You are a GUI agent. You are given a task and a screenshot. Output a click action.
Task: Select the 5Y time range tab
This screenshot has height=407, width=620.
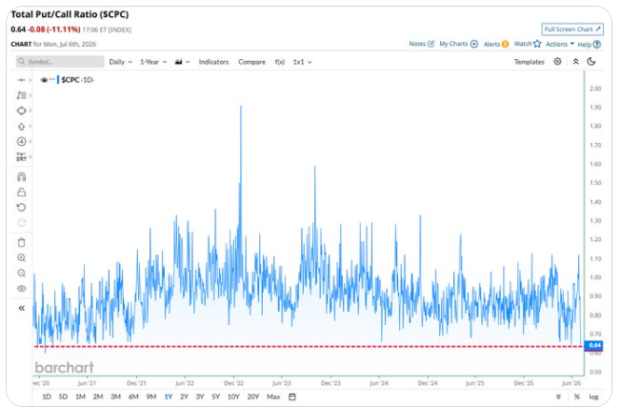pyautogui.click(x=215, y=397)
